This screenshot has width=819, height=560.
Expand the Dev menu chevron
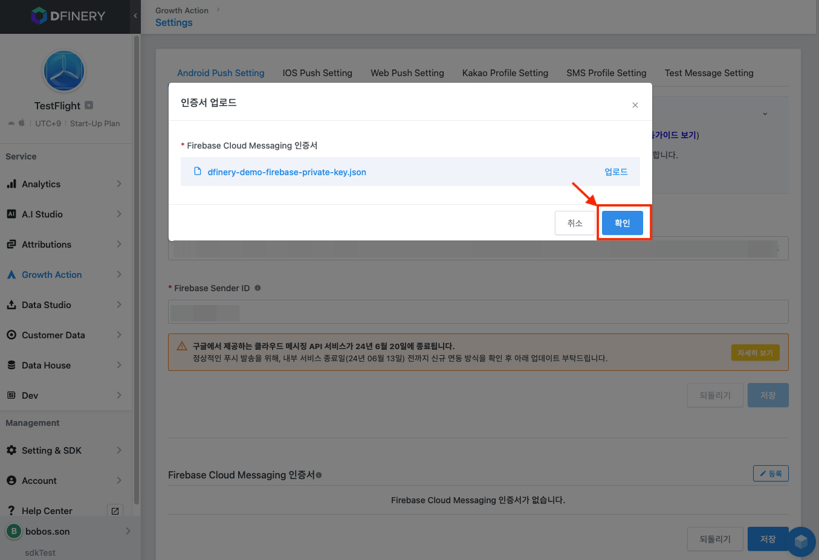(x=119, y=395)
